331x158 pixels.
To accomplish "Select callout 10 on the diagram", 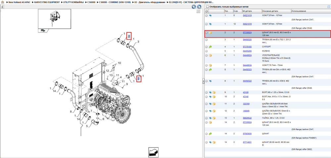I will point(119,63).
